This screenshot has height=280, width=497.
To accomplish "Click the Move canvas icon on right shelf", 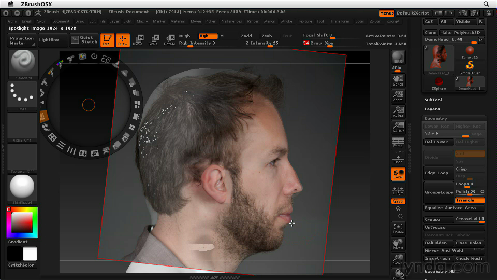I will pos(398,244).
